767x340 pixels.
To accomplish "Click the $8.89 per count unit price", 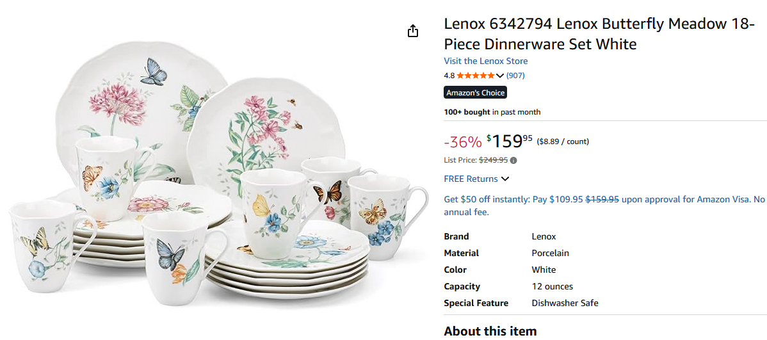I will point(563,142).
